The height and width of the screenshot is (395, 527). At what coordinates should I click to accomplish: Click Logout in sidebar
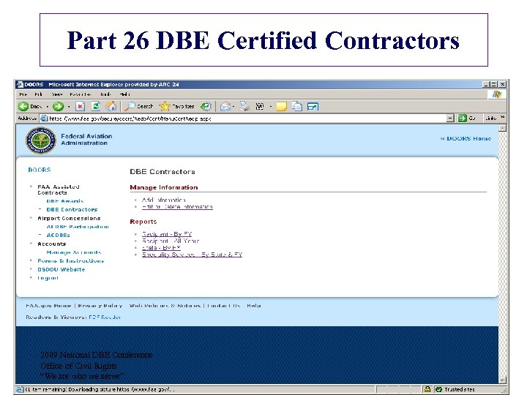click(x=48, y=278)
